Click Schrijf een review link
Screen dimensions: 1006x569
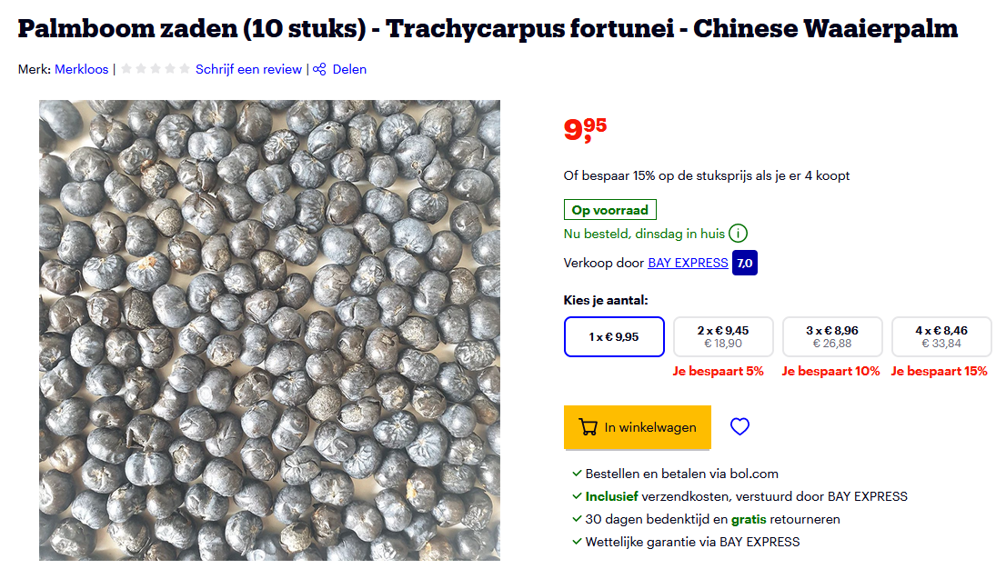coord(248,69)
